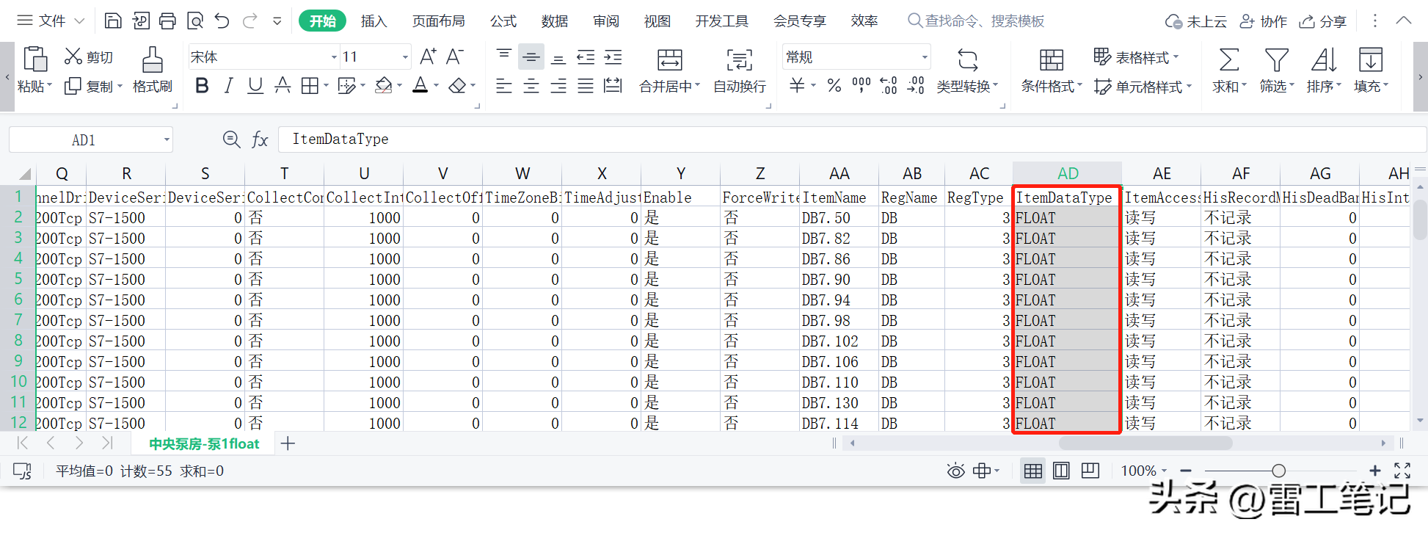The image size is (1428, 533).
Task: Open the Insert (插入) ribbon tab
Action: (374, 21)
